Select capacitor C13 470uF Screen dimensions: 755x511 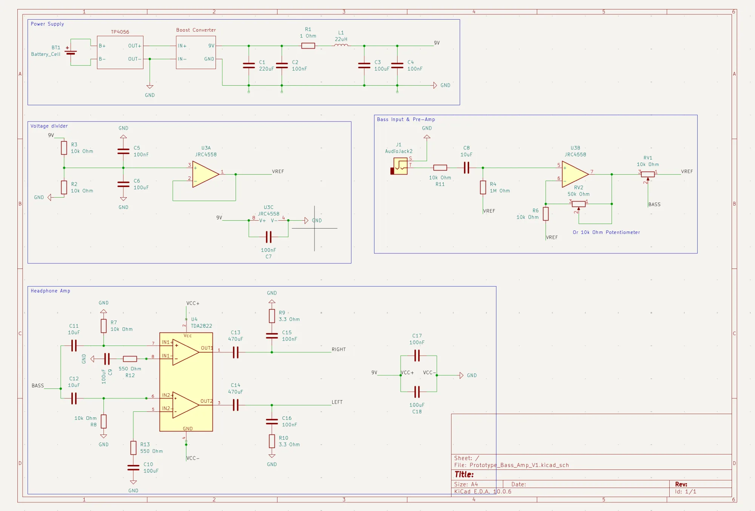point(236,352)
